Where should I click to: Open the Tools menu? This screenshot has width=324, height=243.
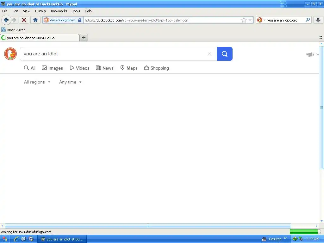coord(76,11)
